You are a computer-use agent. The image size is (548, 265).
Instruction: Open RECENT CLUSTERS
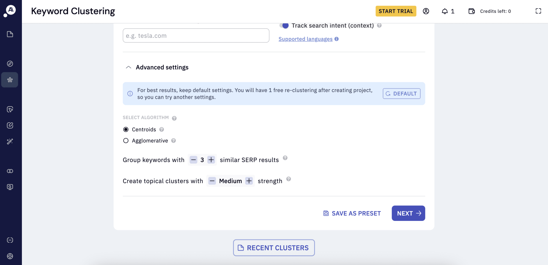tap(273, 248)
